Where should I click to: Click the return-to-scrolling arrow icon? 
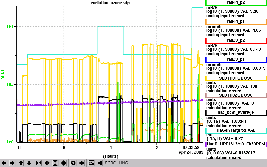pyautogui.click(x=99, y=163)
